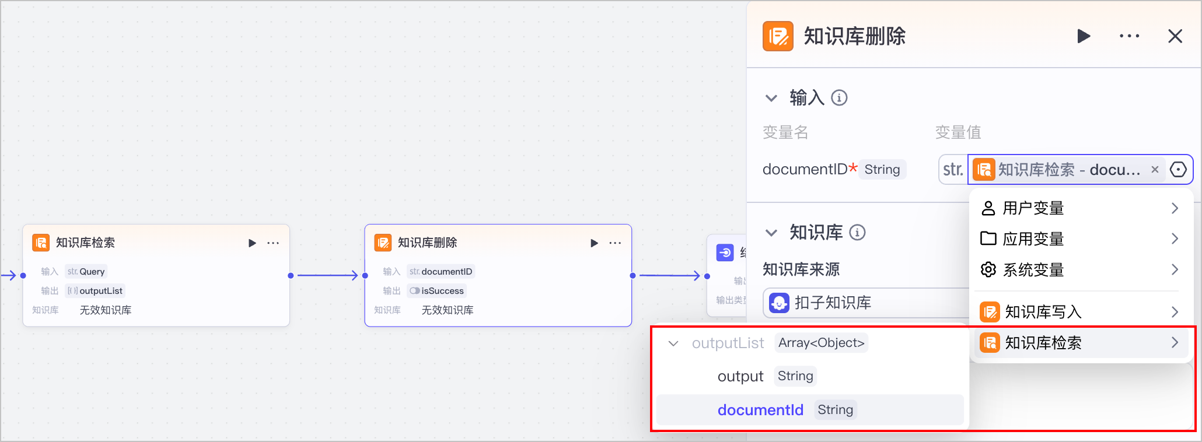Show info tooltip next to 知识库 heading

click(x=857, y=232)
